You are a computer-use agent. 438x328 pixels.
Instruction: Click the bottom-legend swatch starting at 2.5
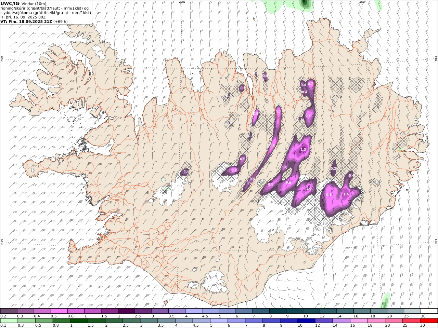[131, 321]
